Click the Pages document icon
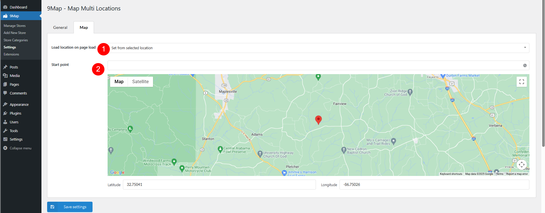 click(5, 84)
